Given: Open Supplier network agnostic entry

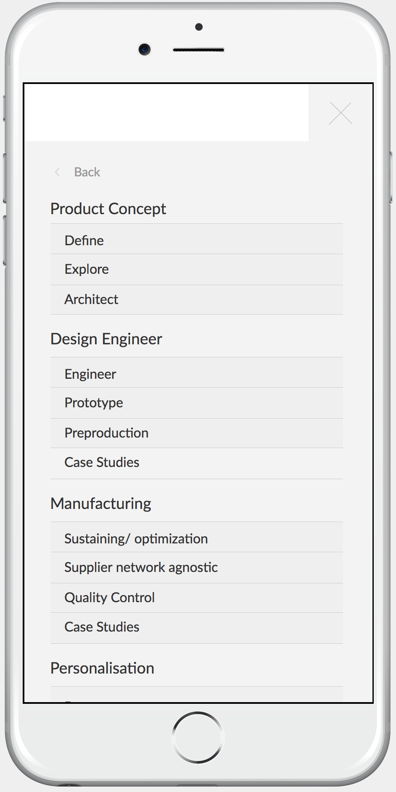Looking at the screenshot, I should click(x=141, y=567).
